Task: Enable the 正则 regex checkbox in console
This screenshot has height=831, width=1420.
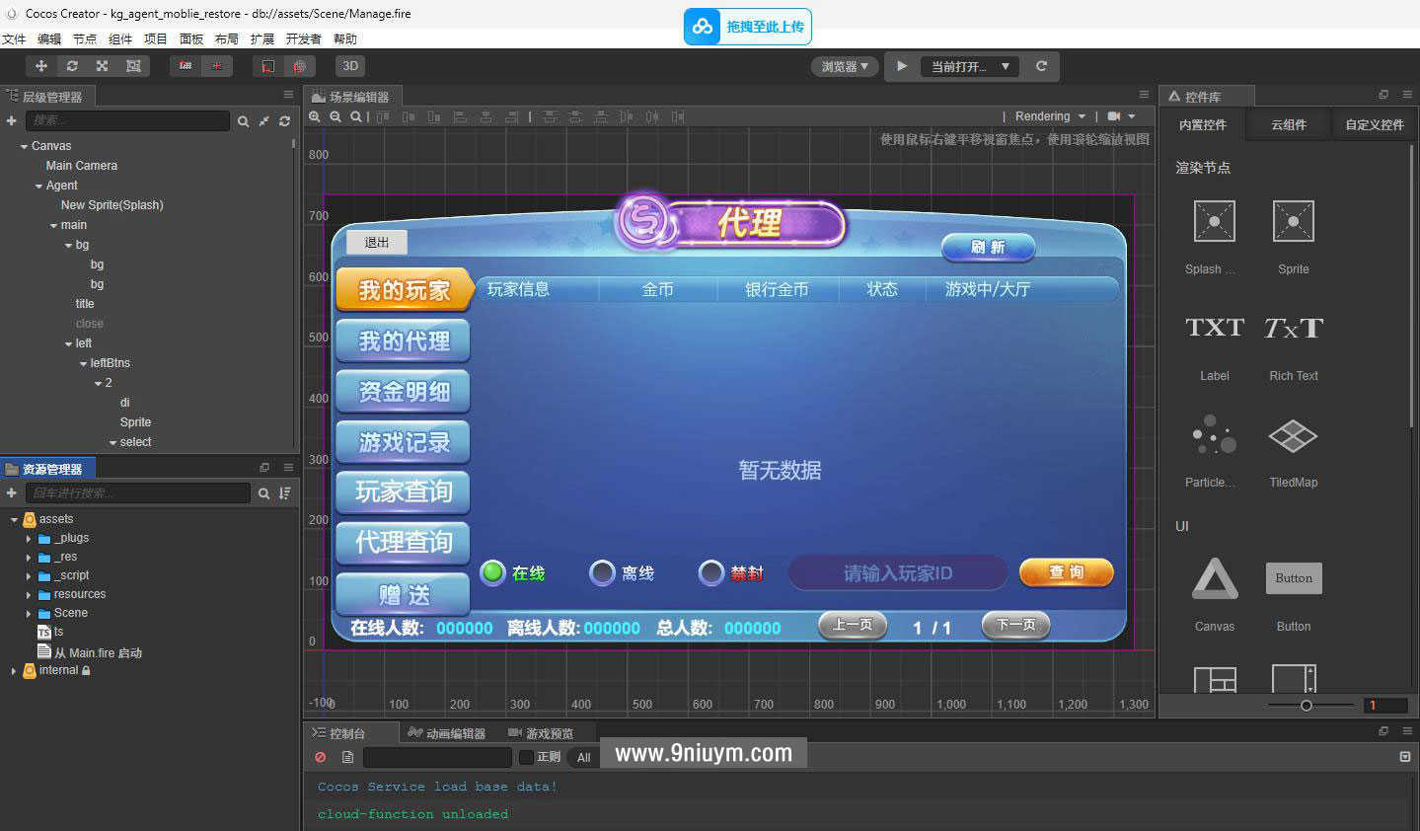Action: pyautogui.click(x=527, y=757)
